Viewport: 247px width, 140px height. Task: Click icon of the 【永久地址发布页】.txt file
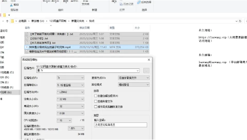click(27, 43)
